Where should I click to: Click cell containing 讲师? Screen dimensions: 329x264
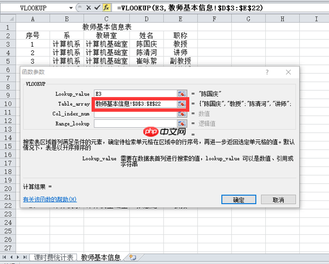[x=180, y=52]
